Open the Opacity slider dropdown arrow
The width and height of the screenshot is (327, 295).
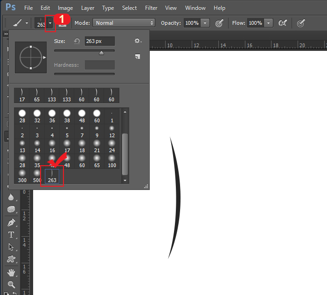tap(205, 23)
